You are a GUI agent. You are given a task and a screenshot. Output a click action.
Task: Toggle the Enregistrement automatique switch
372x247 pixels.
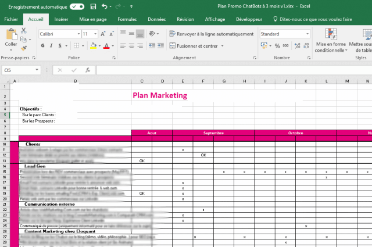77,6
